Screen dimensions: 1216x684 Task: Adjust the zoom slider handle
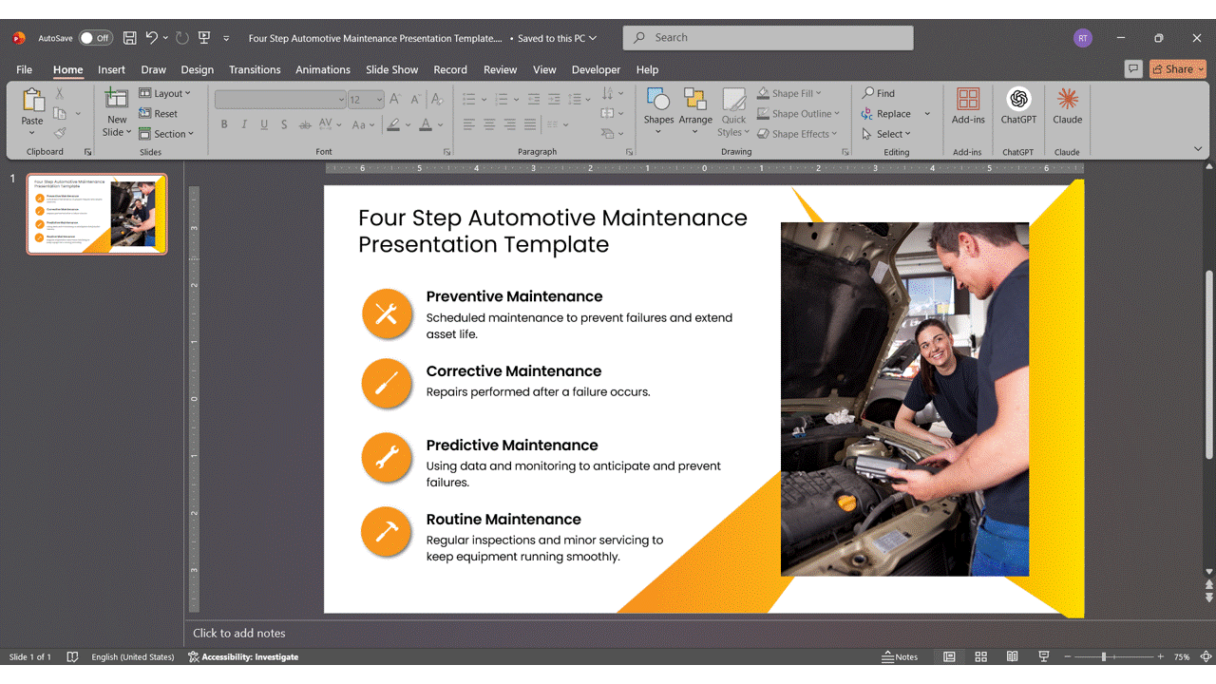[x=1104, y=656]
